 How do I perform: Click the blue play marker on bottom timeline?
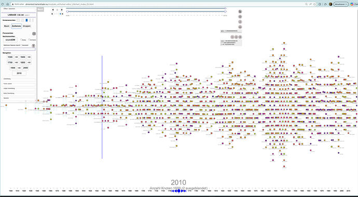(179, 191)
